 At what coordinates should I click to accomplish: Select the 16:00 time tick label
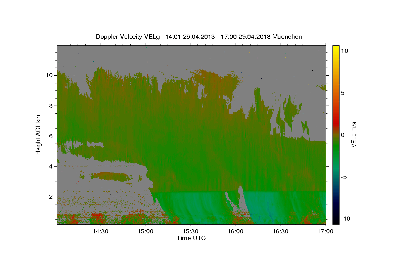coord(235,232)
